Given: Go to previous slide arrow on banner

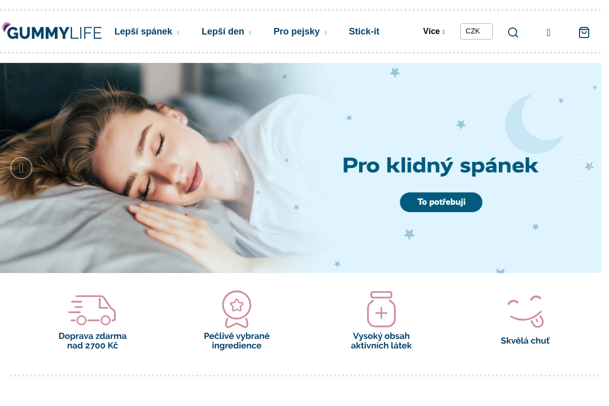Looking at the screenshot, I should (x=21, y=168).
